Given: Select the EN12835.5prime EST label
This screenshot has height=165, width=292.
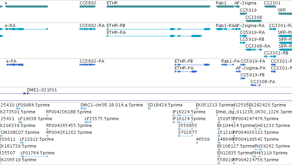Looking at the screenshot, I should (235, 153).
